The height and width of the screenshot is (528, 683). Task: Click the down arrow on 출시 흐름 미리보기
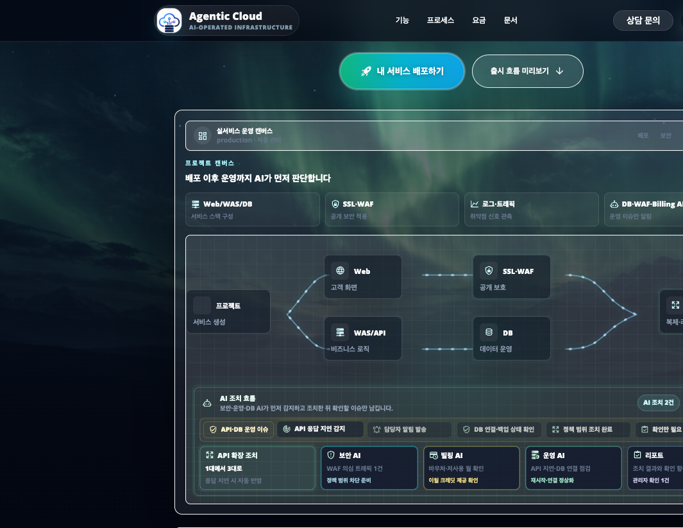tap(560, 71)
